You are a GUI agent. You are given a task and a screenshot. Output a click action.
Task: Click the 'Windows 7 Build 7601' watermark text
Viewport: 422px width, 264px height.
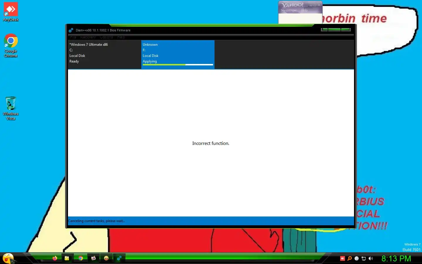pos(411,247)
